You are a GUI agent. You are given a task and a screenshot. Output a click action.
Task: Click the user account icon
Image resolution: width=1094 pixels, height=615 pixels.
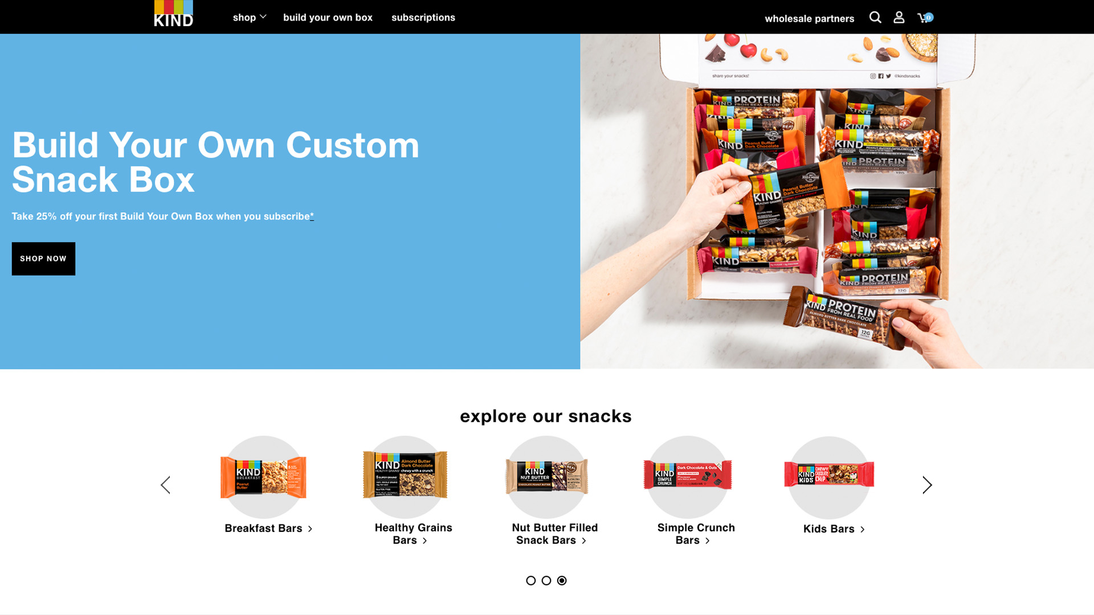[x=899, y=17]
